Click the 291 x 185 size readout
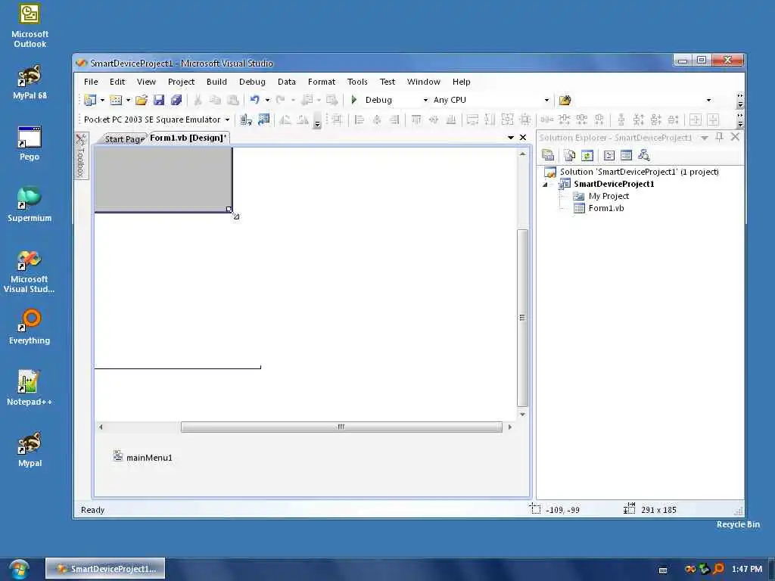Screen dimensions: 775x581 [x=658, y=510]
